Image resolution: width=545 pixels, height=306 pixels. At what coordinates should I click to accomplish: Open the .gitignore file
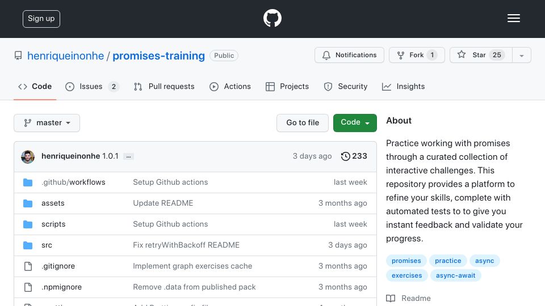tap(58, 266)
